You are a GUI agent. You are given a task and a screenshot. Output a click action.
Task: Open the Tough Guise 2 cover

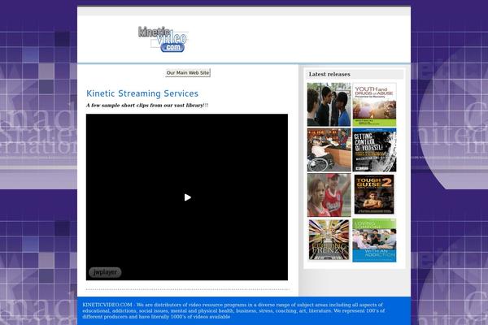(374, 194)
